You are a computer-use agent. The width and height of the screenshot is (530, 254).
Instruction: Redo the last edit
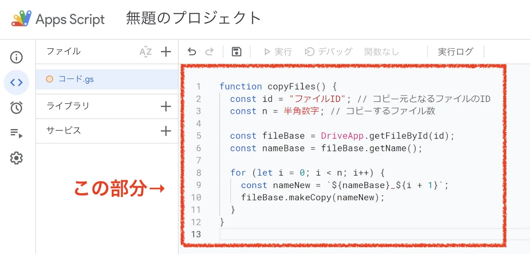209,52
